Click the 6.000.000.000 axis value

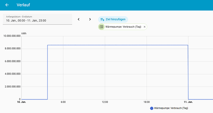click(13, 61)
